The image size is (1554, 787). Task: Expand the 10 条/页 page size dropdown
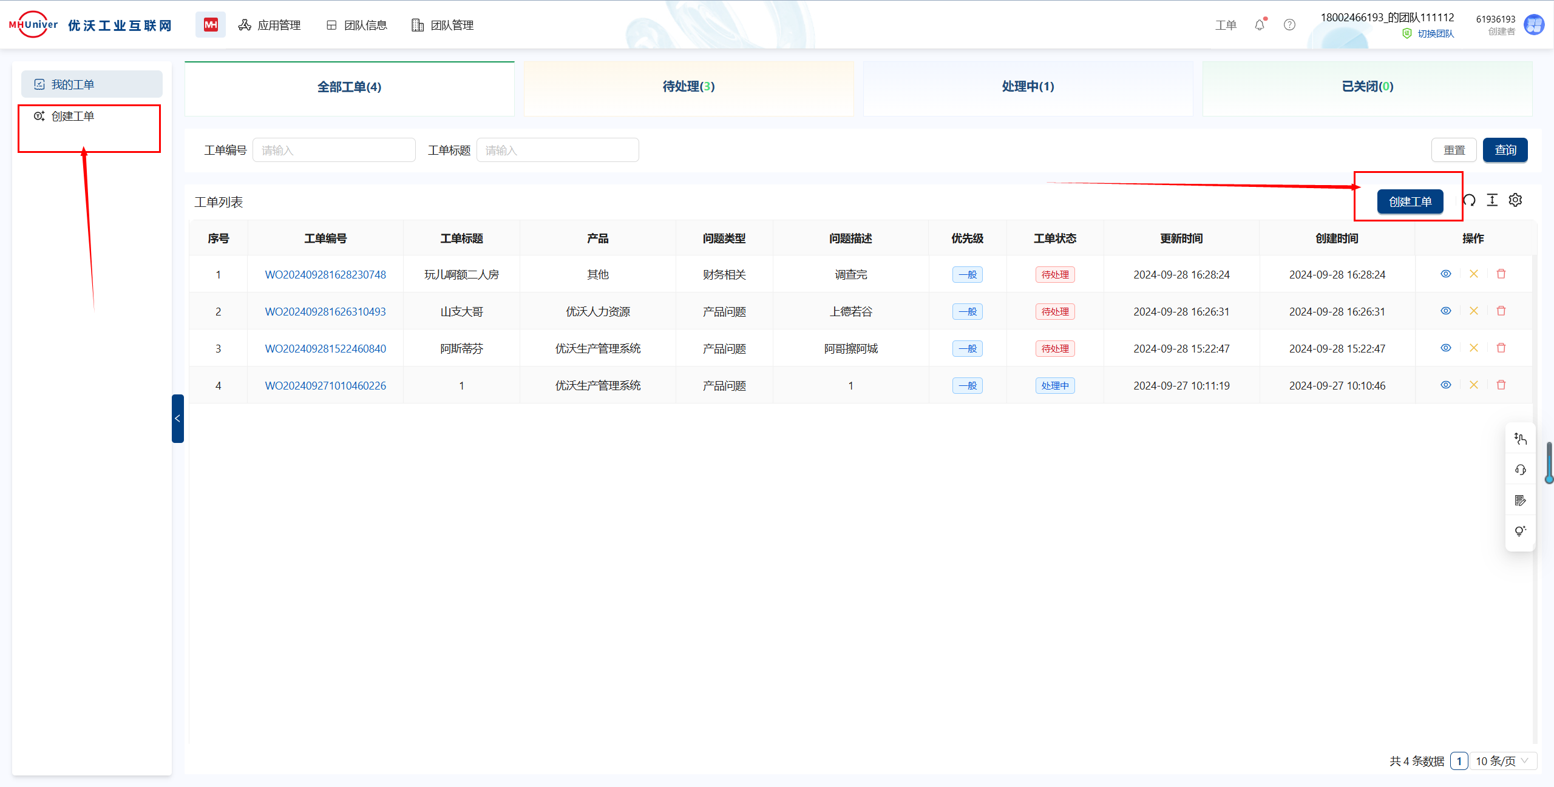[x=1503, y=761]
